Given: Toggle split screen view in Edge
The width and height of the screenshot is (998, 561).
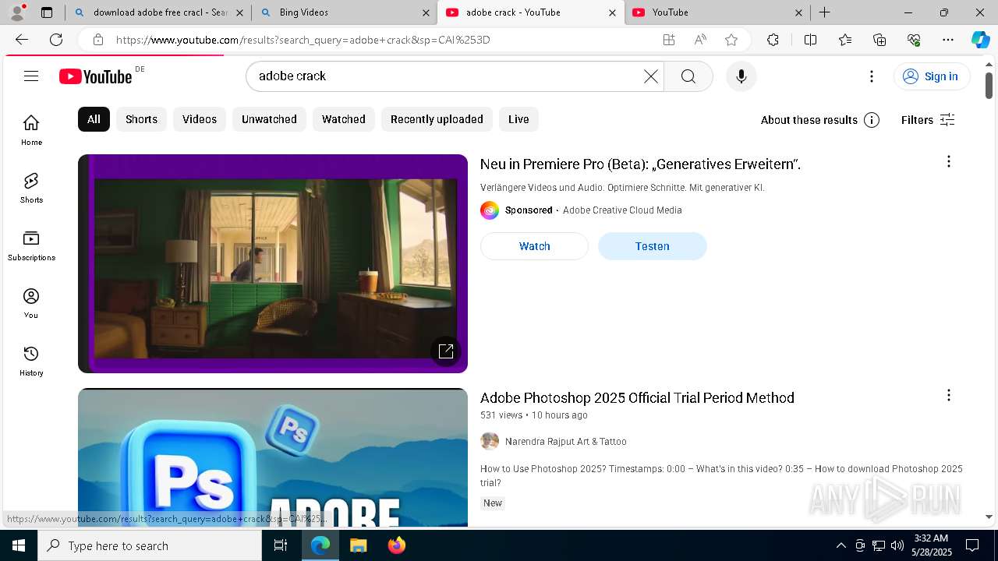Looking at the screenshot, I should coord(810,40).
